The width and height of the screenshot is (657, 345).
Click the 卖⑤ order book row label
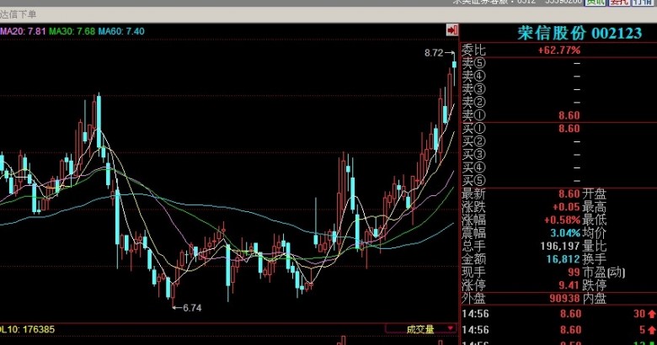[x=473, y=64]
